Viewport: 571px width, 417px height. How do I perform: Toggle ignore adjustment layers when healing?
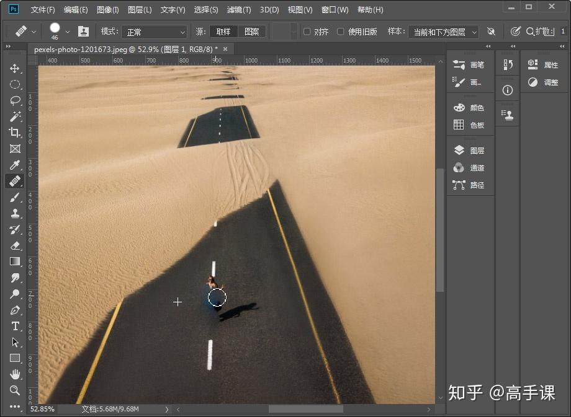pos(492,32)
